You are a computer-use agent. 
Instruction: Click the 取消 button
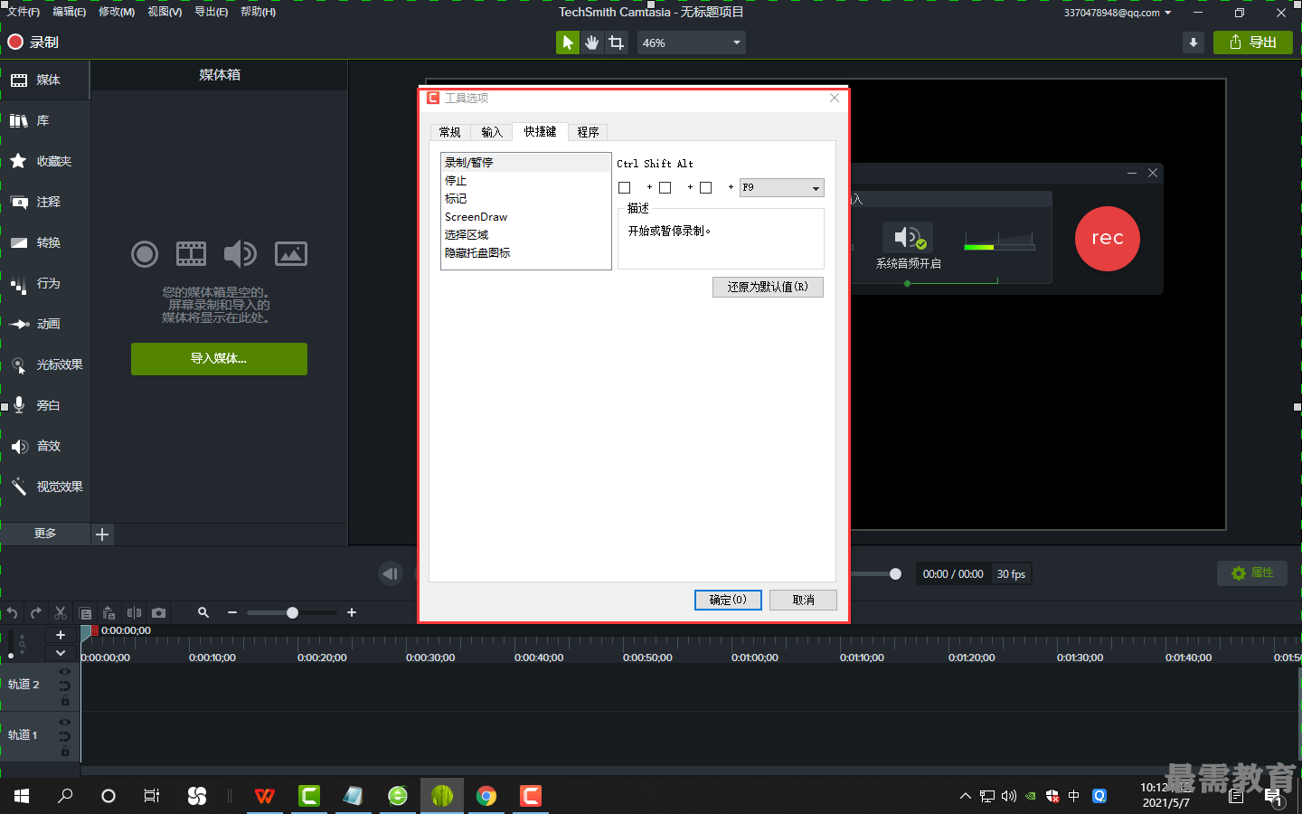point(803,600)
